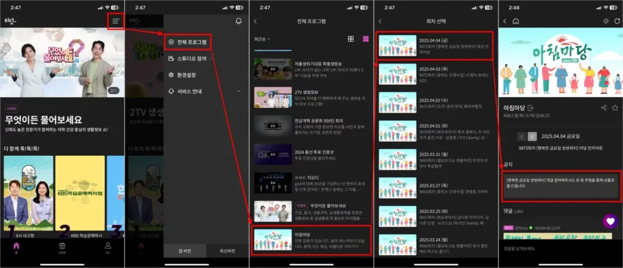Select the My profile tab in the bottom bar

tap(108, 247)
